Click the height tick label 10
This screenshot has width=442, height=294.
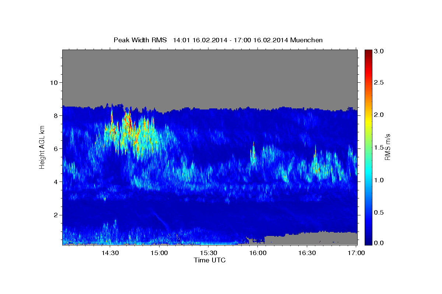coord(53,82)
